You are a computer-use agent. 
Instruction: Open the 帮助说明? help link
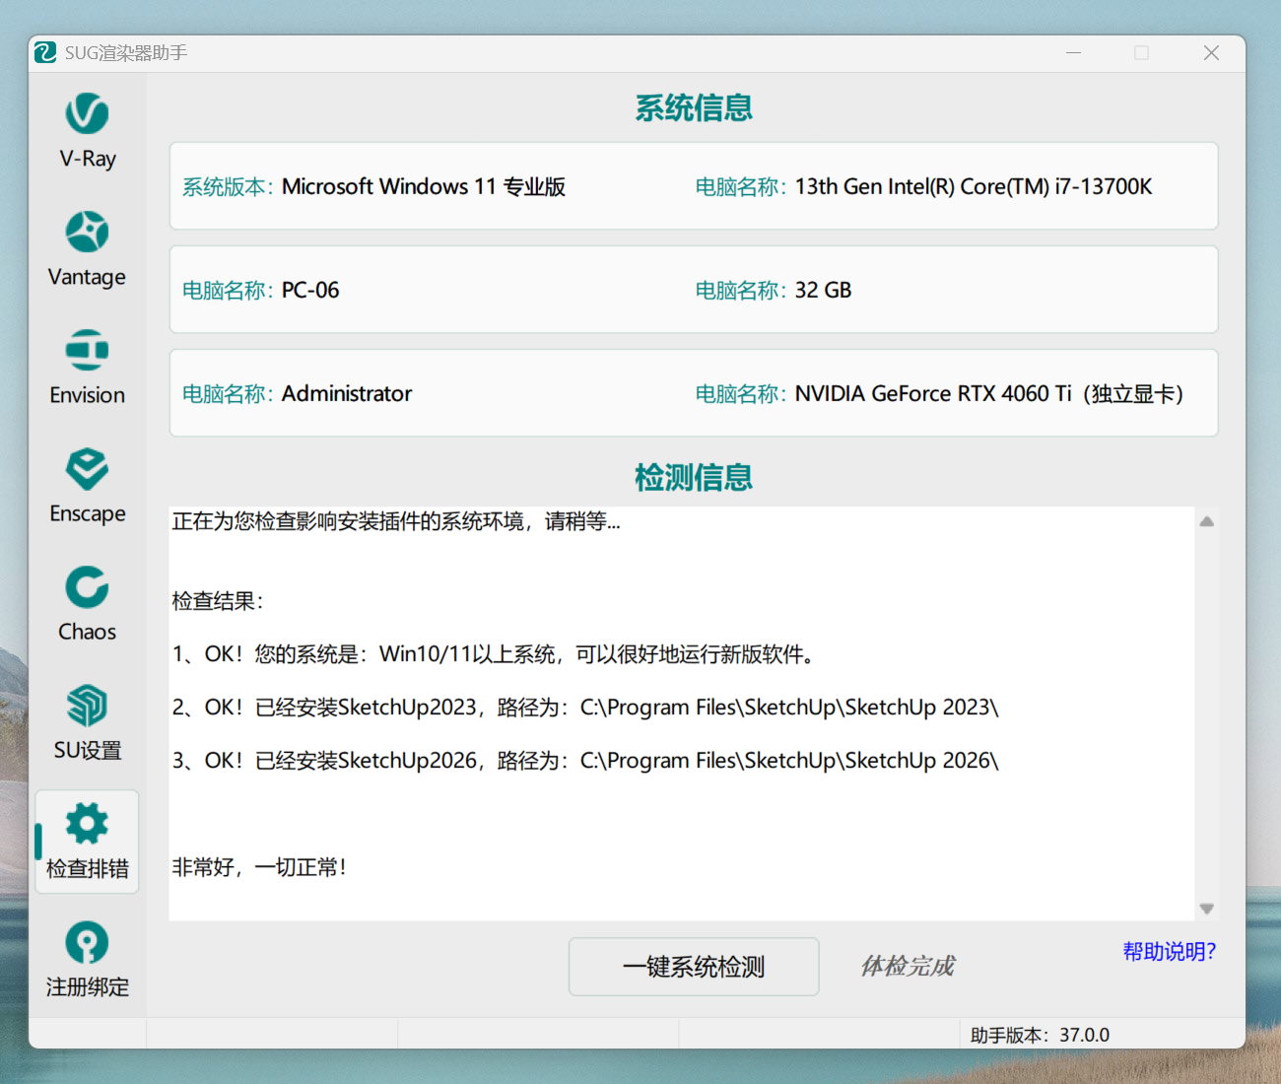(x=1169, y=951)
